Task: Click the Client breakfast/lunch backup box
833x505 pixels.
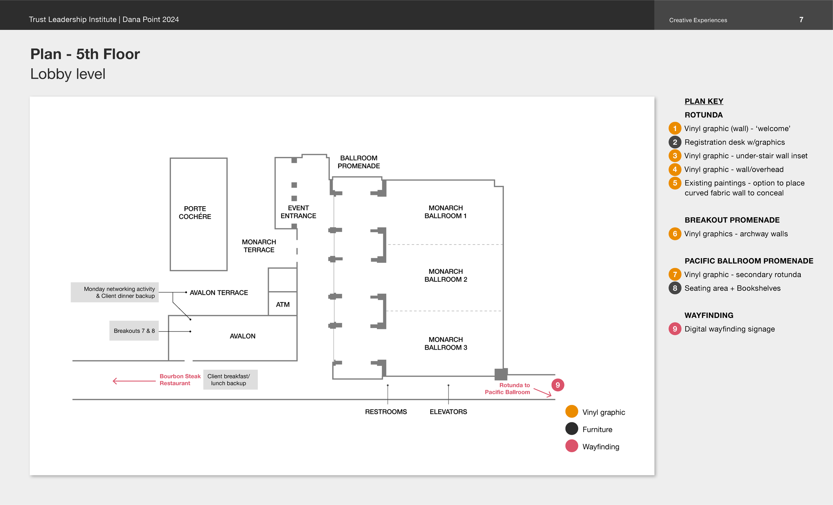Action: pos(230,380)
